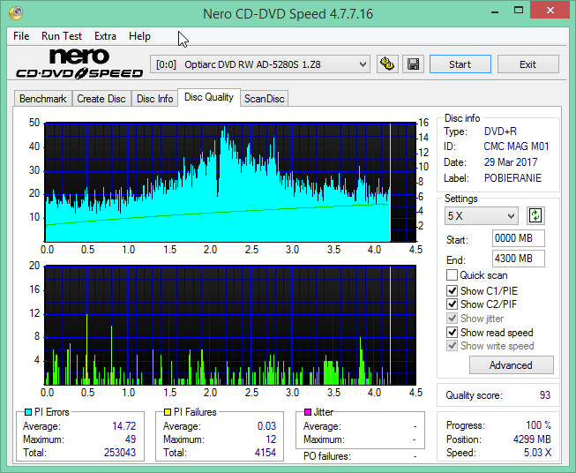The width and height of the screenshot is (576, 473).
Task: Click PI Failures maximum value 12
Action: click(271, 439)
